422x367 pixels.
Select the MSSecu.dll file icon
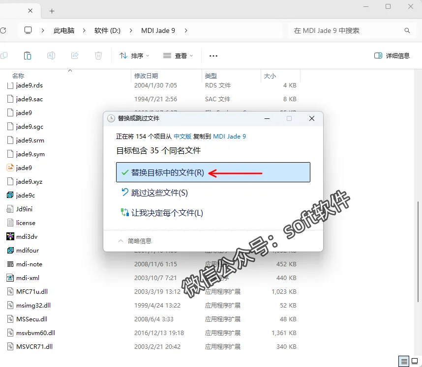pyautogui.click(x=10, y=319)
